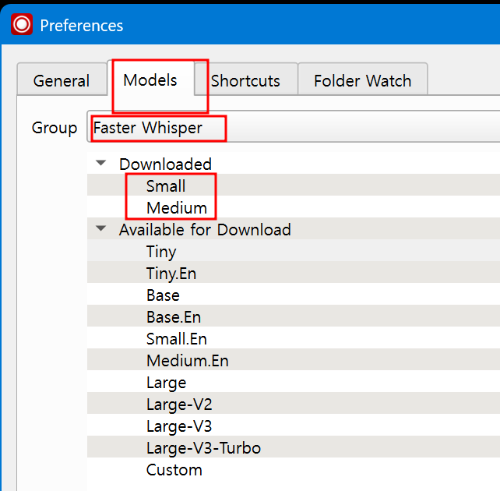Screen dimensions: 500x491
Task: Open the Folder Watch tab
Action: pyautogui.click(x=363, y=79)
